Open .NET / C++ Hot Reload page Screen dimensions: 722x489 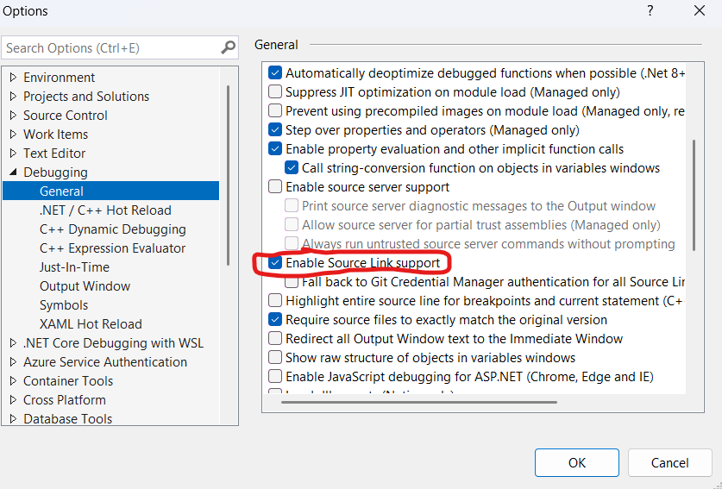pyautogui.click(x=105, y=210)
